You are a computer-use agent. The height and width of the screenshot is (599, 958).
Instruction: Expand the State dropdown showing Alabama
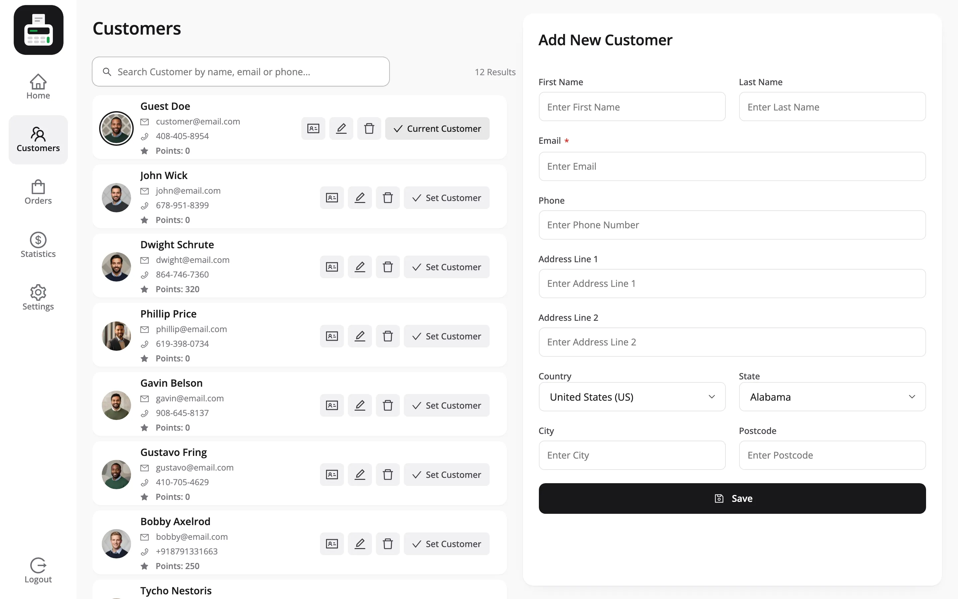click(x=832, y=397)
